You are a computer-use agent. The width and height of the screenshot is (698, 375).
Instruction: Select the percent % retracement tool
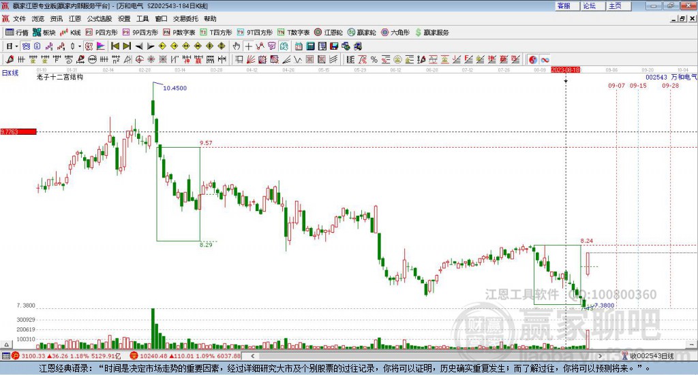click(374, 59)
